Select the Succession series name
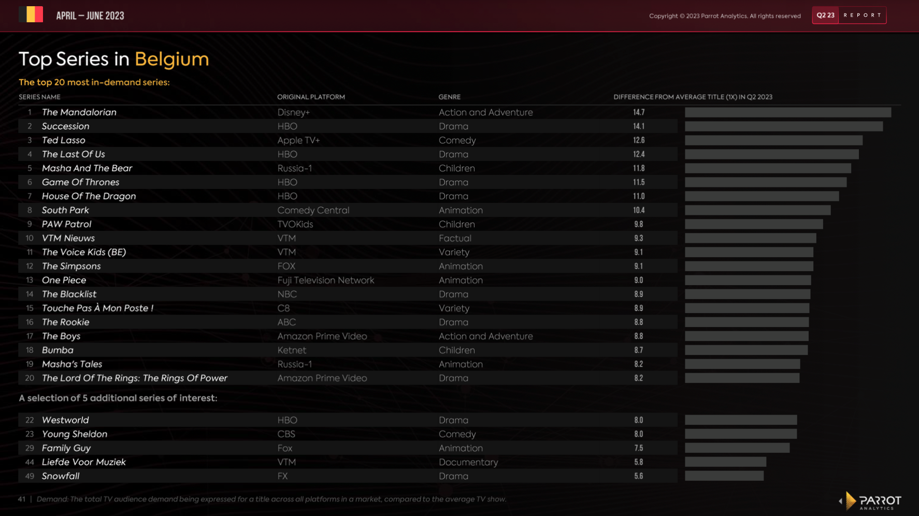919x516 pixels. 65,126
